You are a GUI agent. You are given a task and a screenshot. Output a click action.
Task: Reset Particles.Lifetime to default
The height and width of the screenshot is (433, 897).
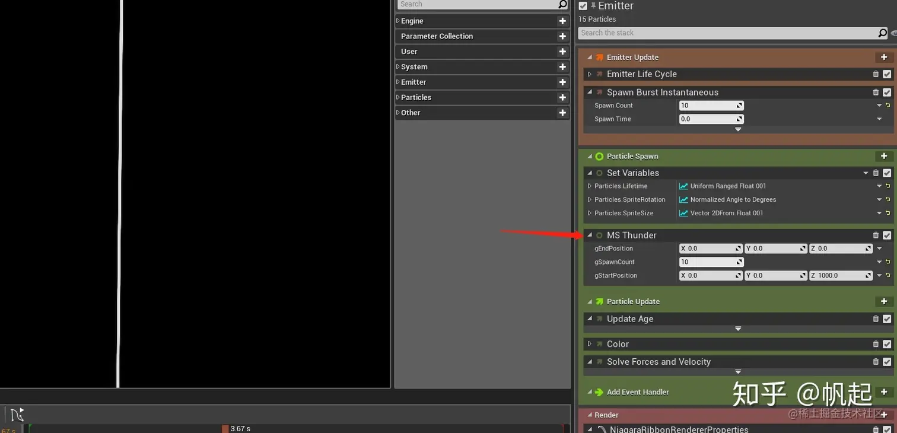(888, 186)
